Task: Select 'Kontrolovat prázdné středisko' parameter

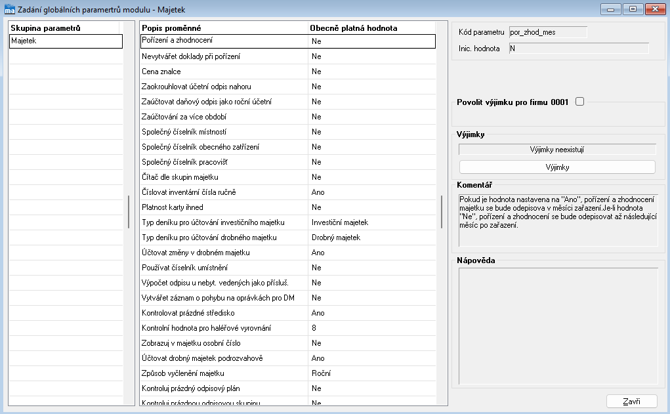Action: [288, 313]
